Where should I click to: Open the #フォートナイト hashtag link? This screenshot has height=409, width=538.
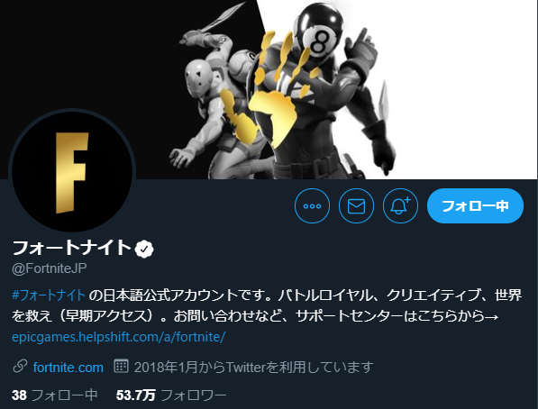click(49, 295)
